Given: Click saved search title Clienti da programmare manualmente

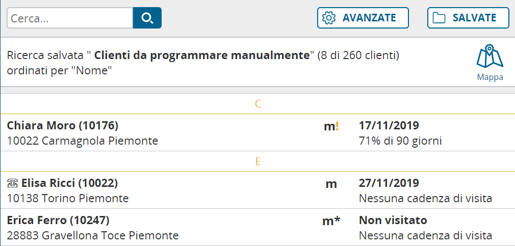Looking at the screenshot, I should coord(202,55).
